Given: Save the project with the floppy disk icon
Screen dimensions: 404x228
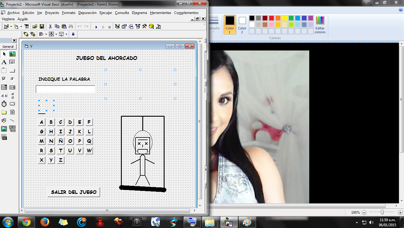Looking at the screenshot, I should point(42,27).
